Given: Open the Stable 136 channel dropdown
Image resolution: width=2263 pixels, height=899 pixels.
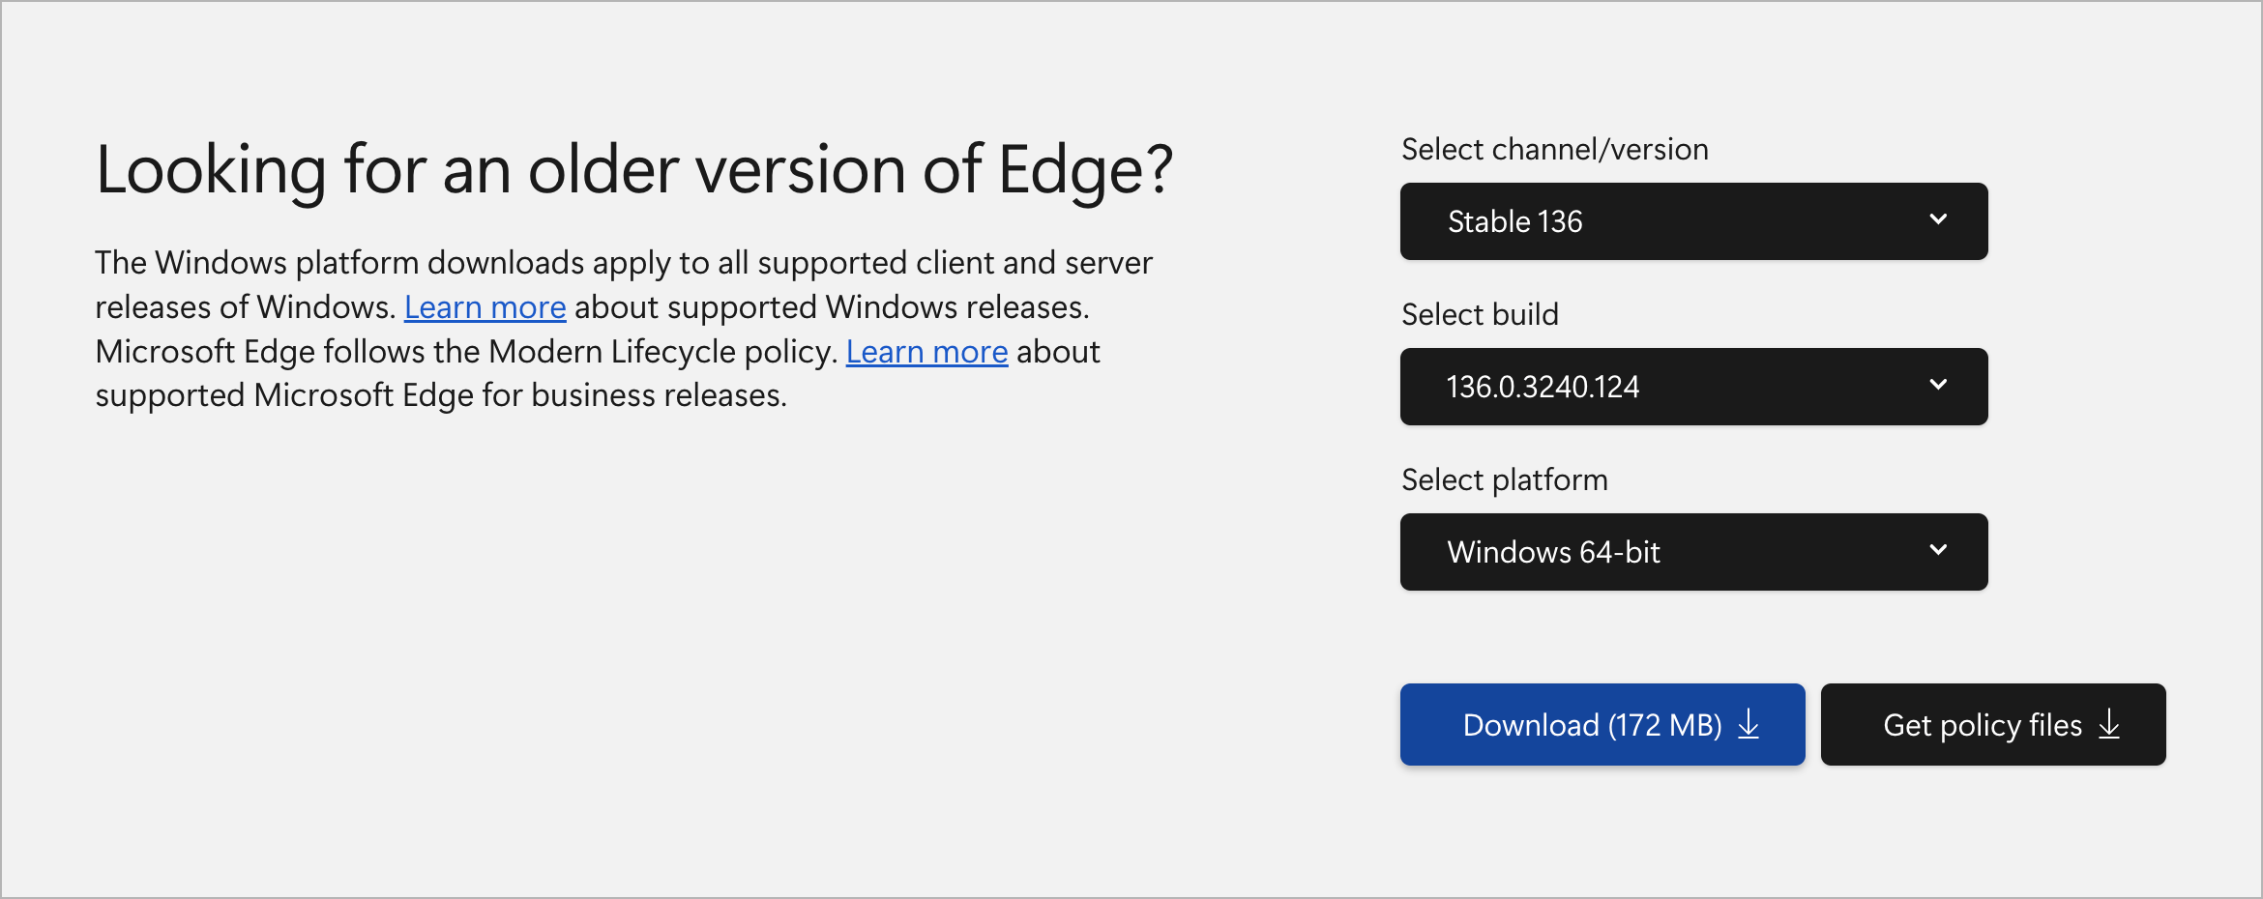Looking at the screenshot, I should [x=1692, y=221].
